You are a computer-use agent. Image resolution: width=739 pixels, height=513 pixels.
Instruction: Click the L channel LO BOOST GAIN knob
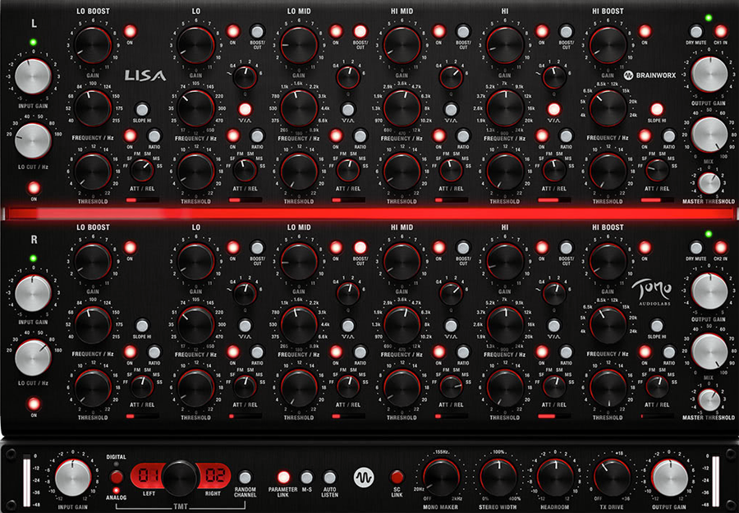click(x=93, y=46)
